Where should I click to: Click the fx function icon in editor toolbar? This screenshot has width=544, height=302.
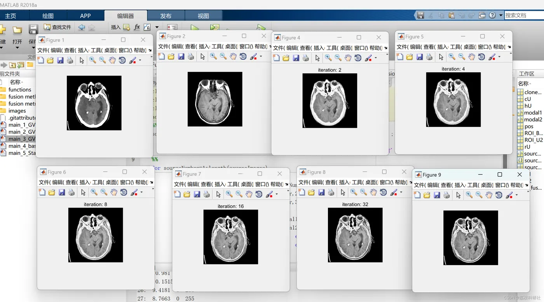(x=137, y=27)
